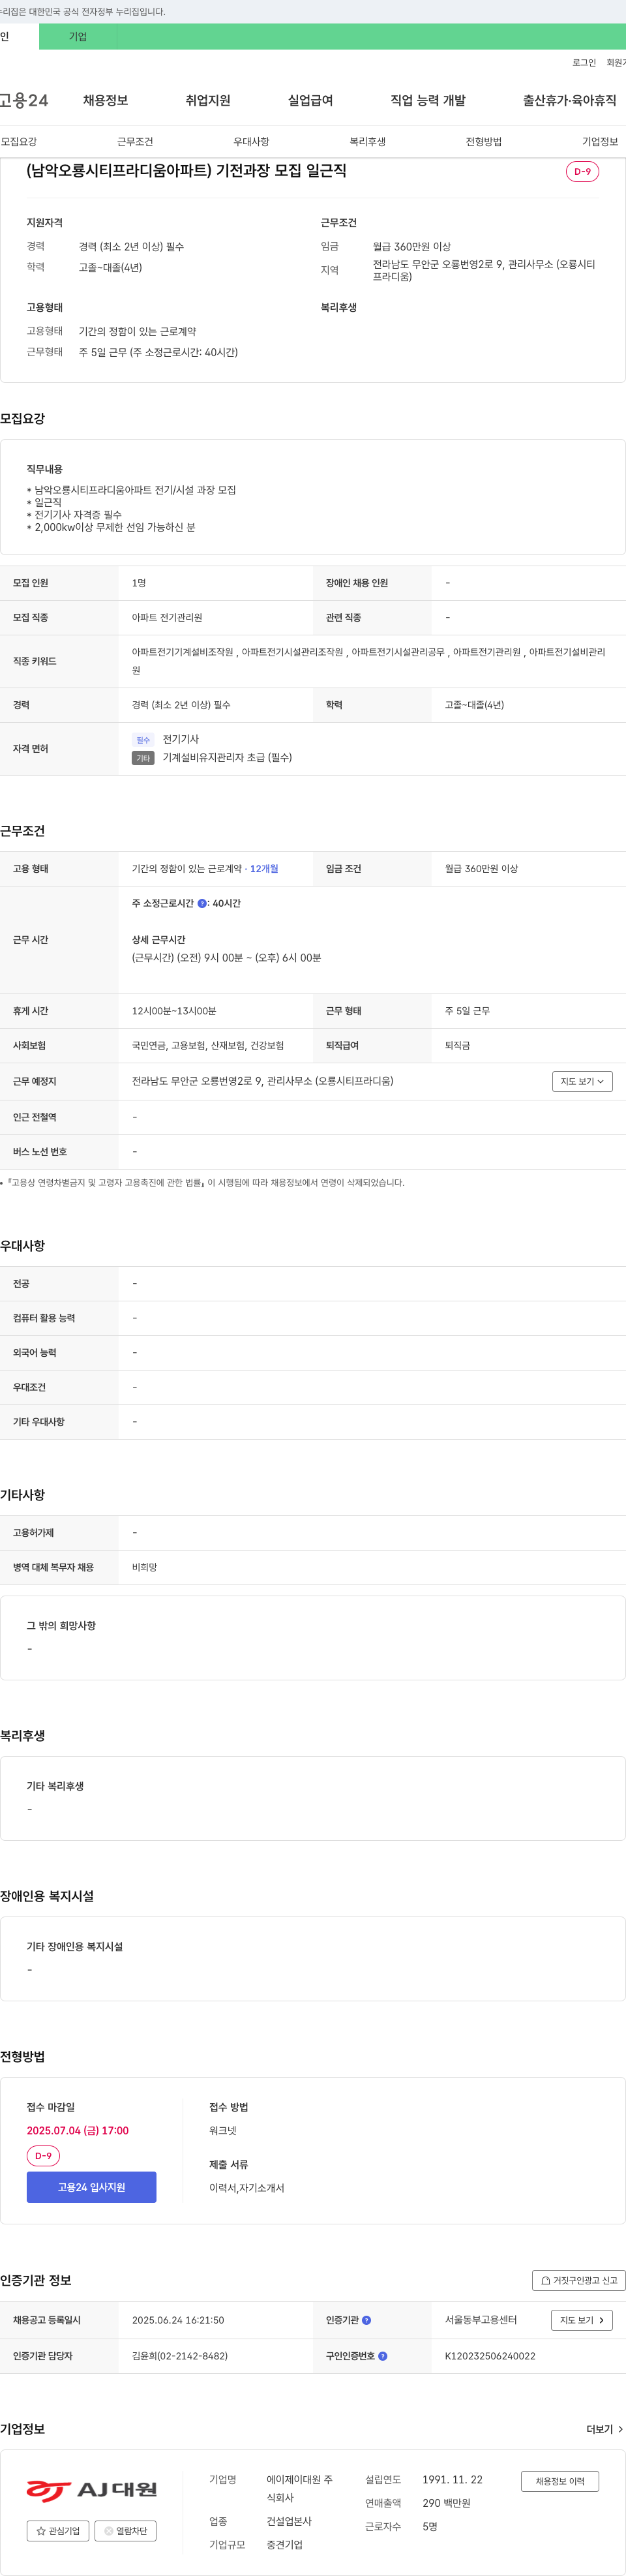Open the help icon beside 구인인증번호
626x2576 pixels.
(x=383, y=2356)
